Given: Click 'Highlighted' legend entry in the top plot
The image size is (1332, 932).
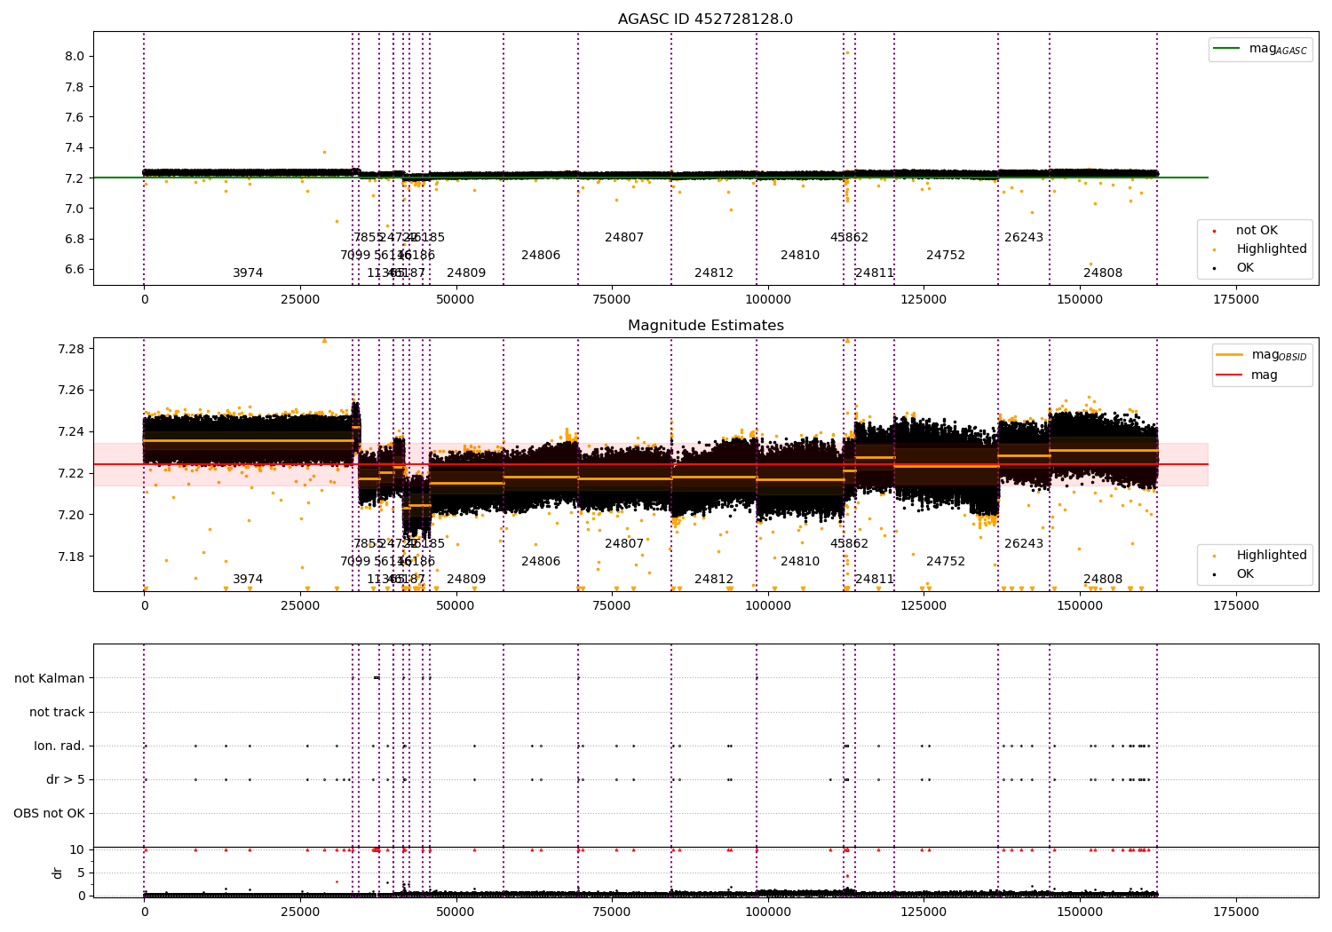Looking at the screenshot, I should point(1271,249).
